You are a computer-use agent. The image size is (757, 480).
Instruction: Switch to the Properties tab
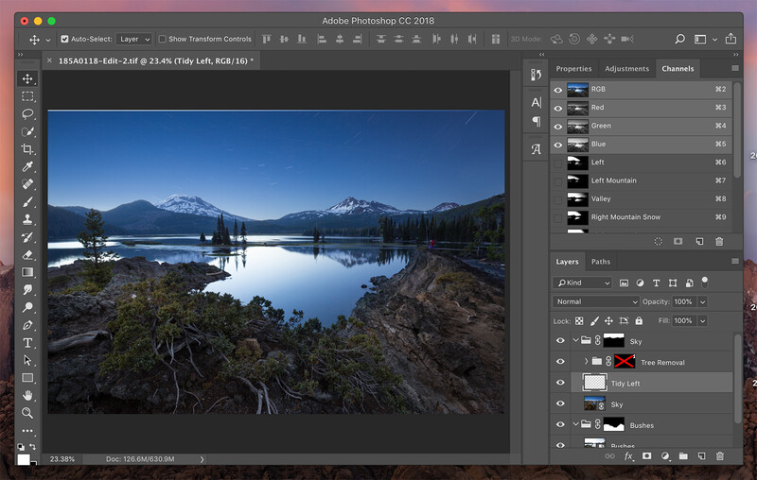click(573, 68)
